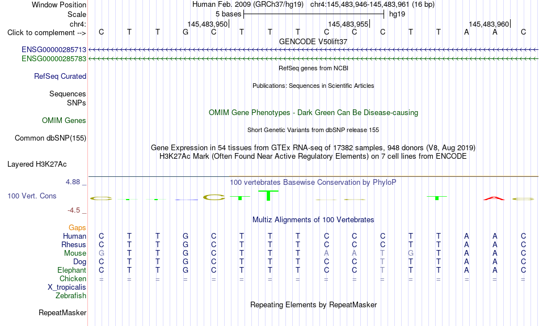Click the SNPs track label

pos(77,103)
